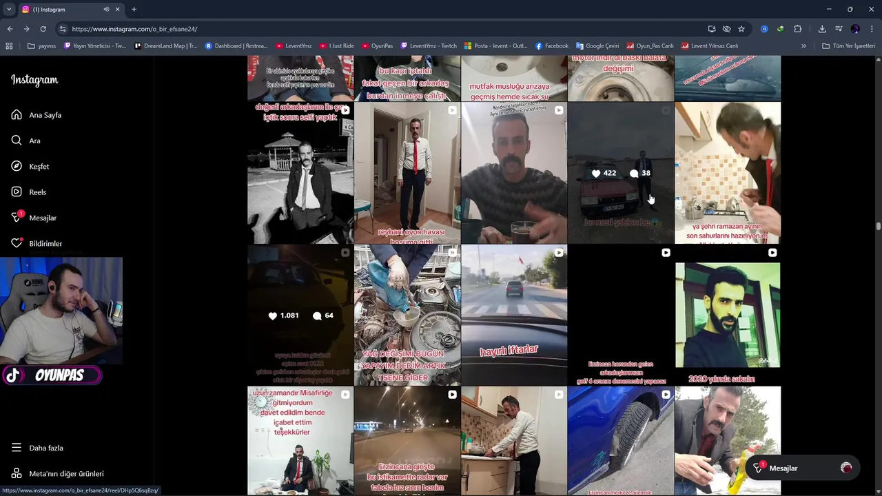This screenshot has width=882, height=496.
Task: Close the Instagram browser tab
Action: coord(117,10)
